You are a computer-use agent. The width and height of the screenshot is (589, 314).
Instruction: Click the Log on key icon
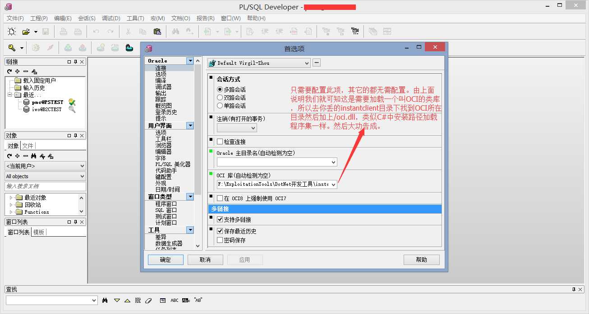point(12,48)
